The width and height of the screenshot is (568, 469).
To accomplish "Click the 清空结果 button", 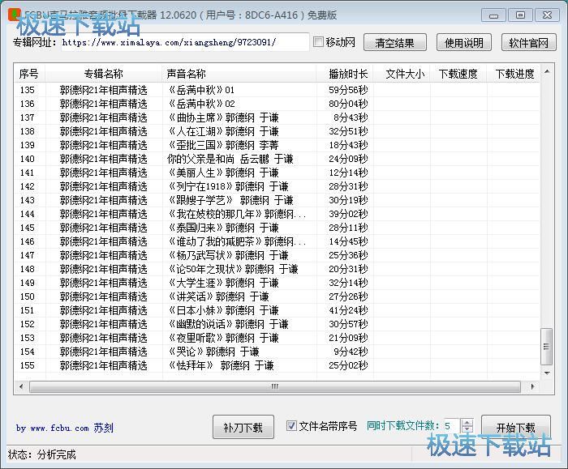I will [395, 43].
